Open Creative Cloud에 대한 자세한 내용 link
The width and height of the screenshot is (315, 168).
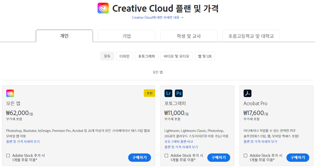[157, 18]
